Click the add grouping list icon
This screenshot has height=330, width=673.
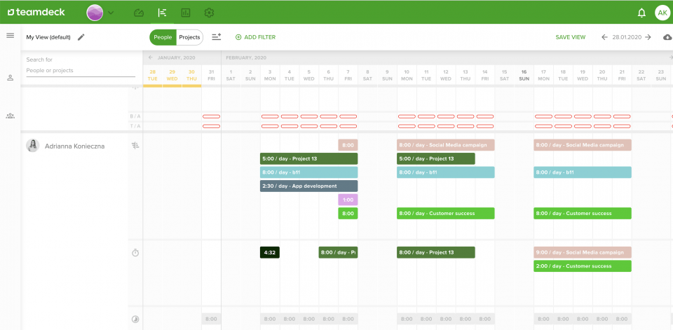coord(217,37)
